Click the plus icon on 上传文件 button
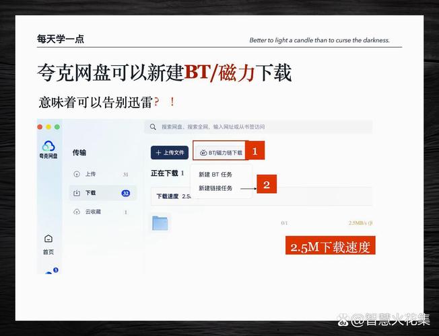Screen dimensions: 439x336 [158, 153]
